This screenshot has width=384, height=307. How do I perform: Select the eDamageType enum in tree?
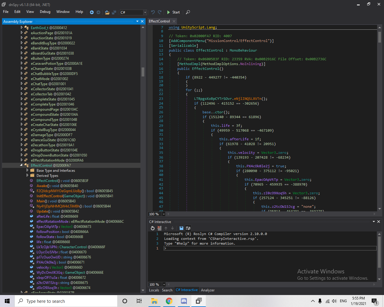pos(52,135)
